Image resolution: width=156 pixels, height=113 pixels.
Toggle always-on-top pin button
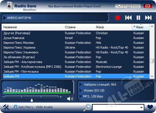coord(119,6)
